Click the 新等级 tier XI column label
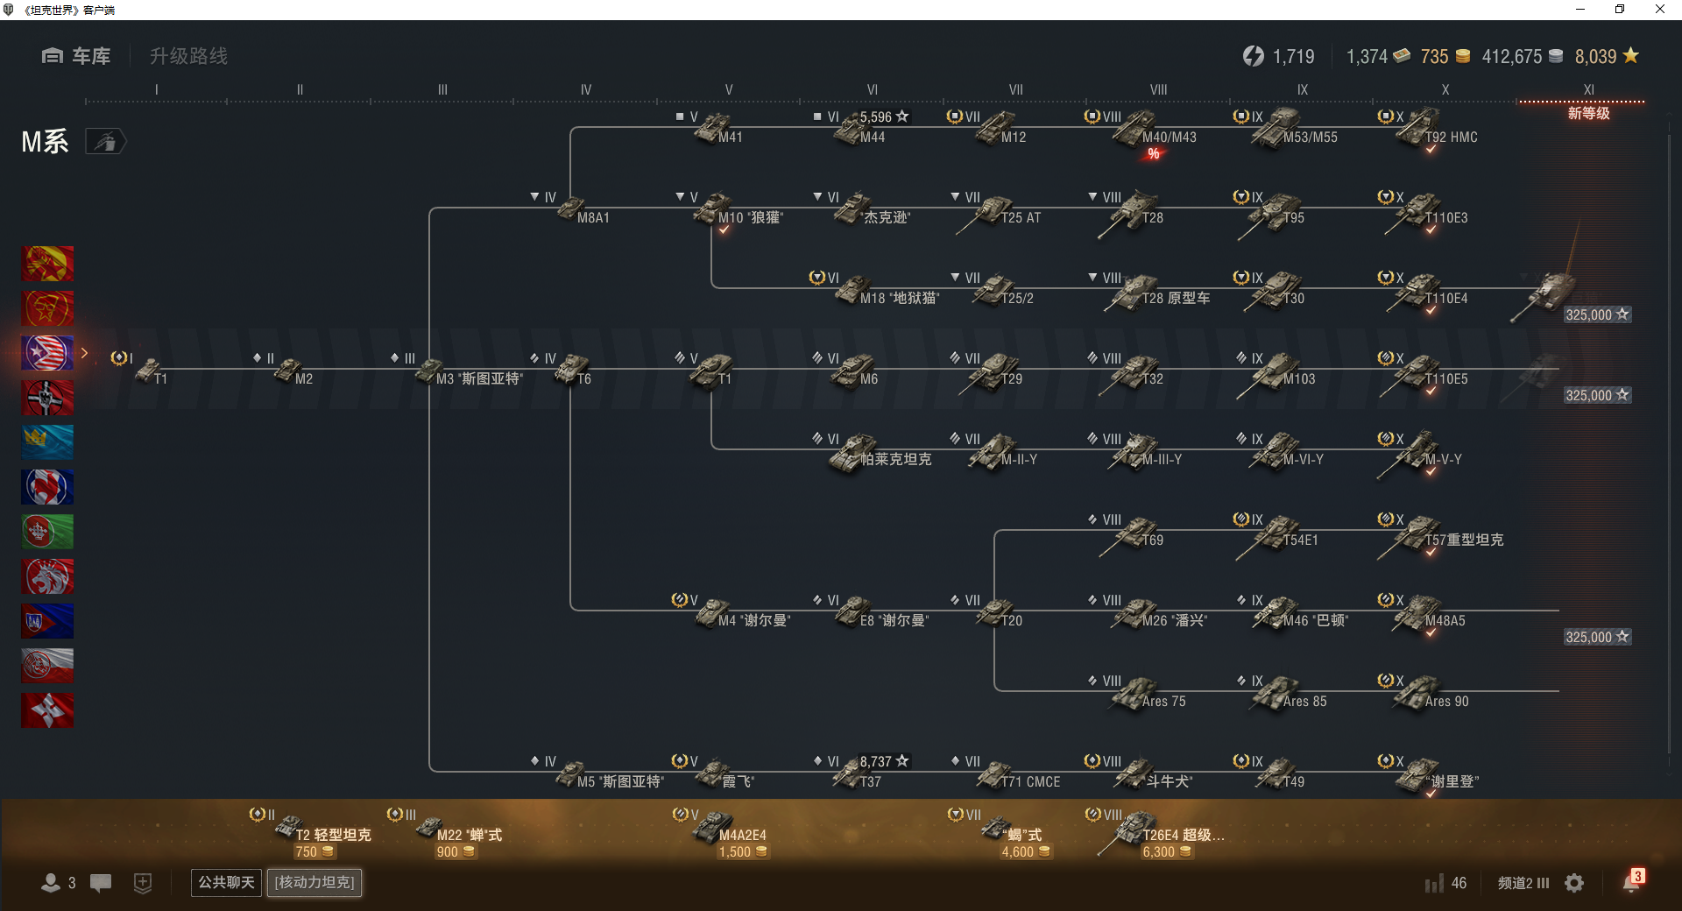 click(x=1588, y=113)
